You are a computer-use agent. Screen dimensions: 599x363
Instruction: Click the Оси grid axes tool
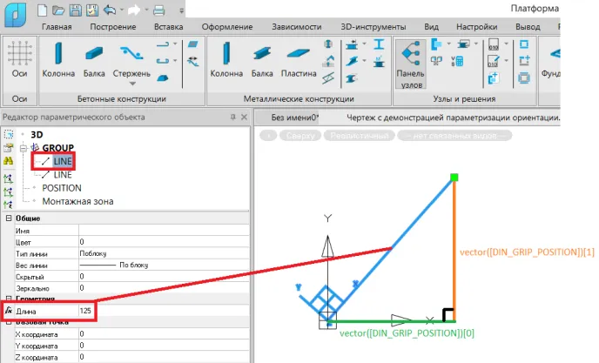tap(19, 59)
